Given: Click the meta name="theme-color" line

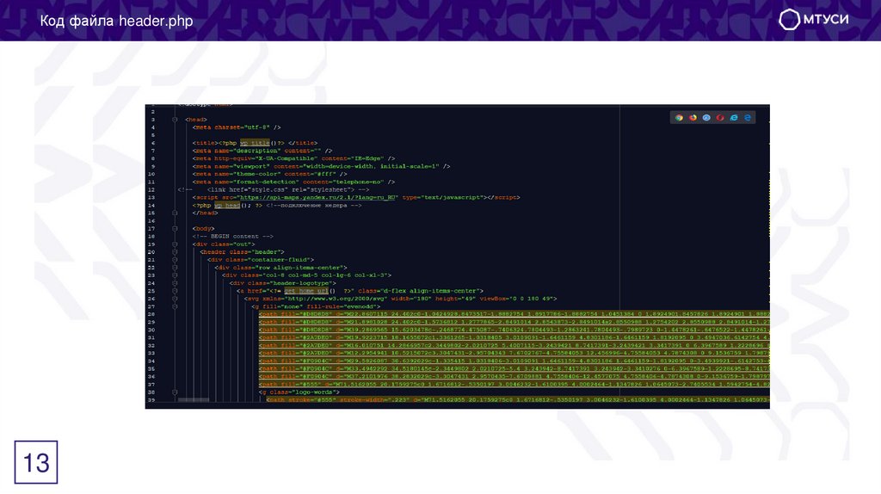Looking at the screenshot, I should (x=269, y=174).
